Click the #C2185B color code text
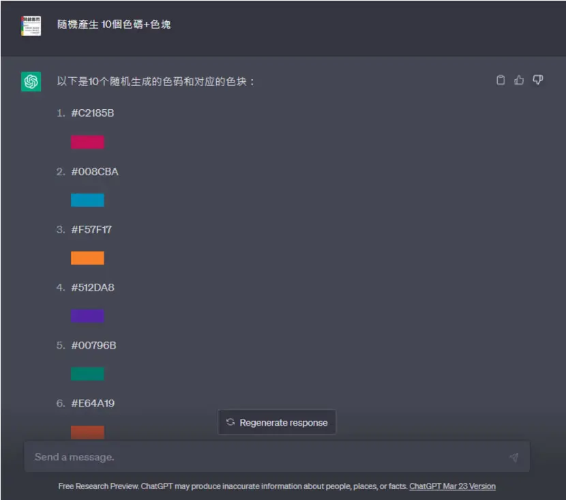This screenshot has height=500, width=566. pos(93,113)
